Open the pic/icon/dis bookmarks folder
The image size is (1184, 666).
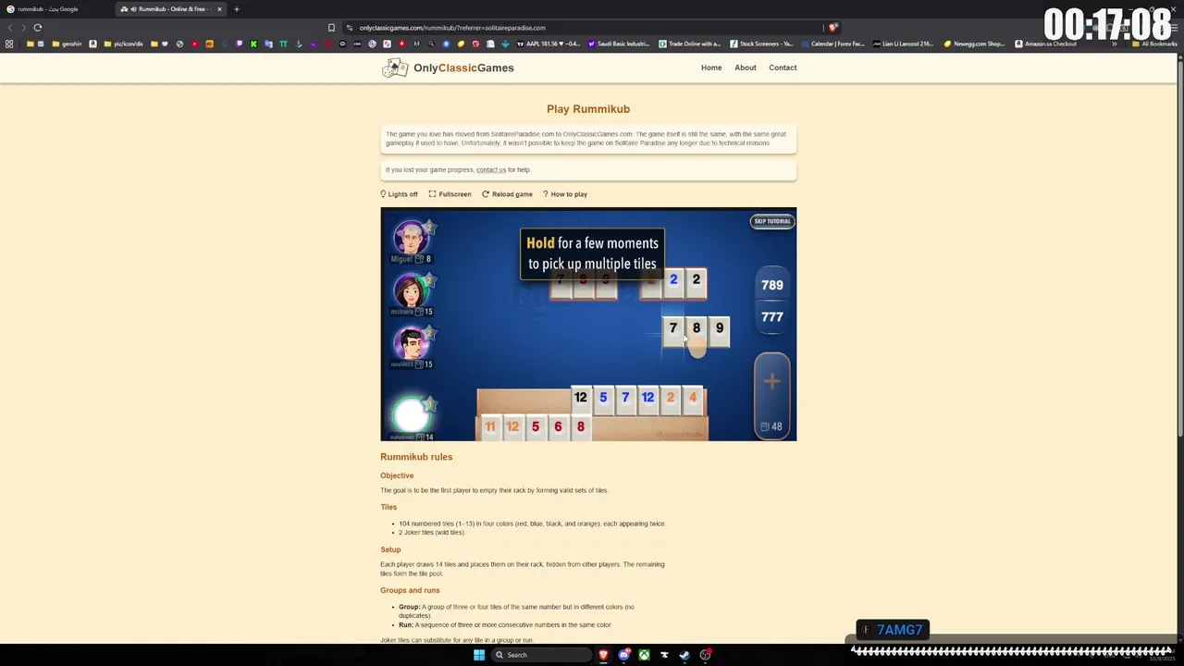(124, 43)
